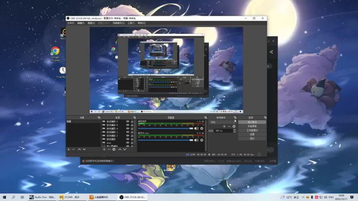
Task: Add a new source with the plus icon below 来源
Action: pyautogui.click(x=104, y=149)
